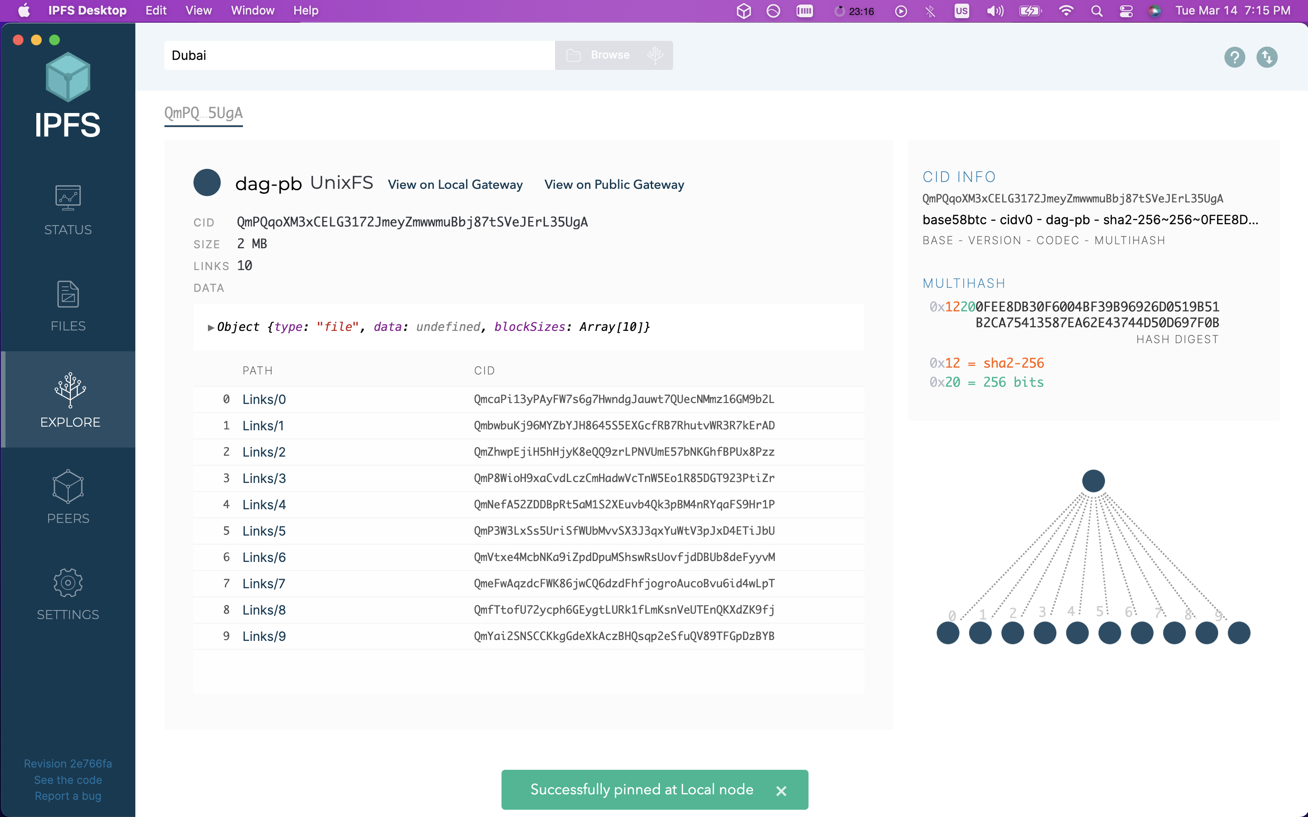Open the Window menu
1308x817 pixels.
[x=253, y=11]
